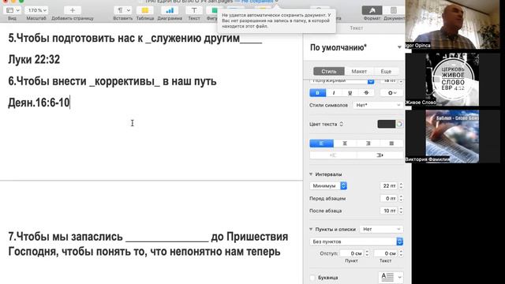This screenshot has width=505, height=284.
Task: Adjust the 22 пт spacing stepper
Action: tap(401, 186)
